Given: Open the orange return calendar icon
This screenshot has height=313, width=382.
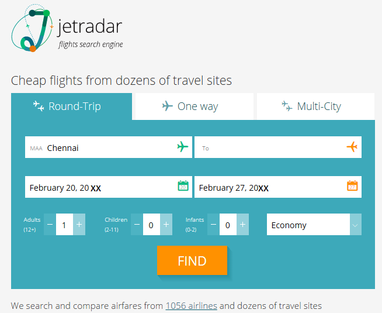Looking at the screenshot, I should 352,187.
